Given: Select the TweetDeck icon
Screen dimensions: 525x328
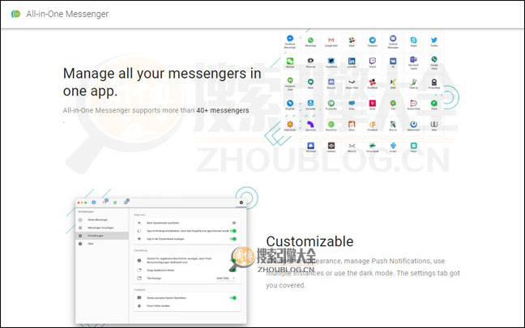Looking at the screenshot, I should pyautogui.click(x=331, y=61).
